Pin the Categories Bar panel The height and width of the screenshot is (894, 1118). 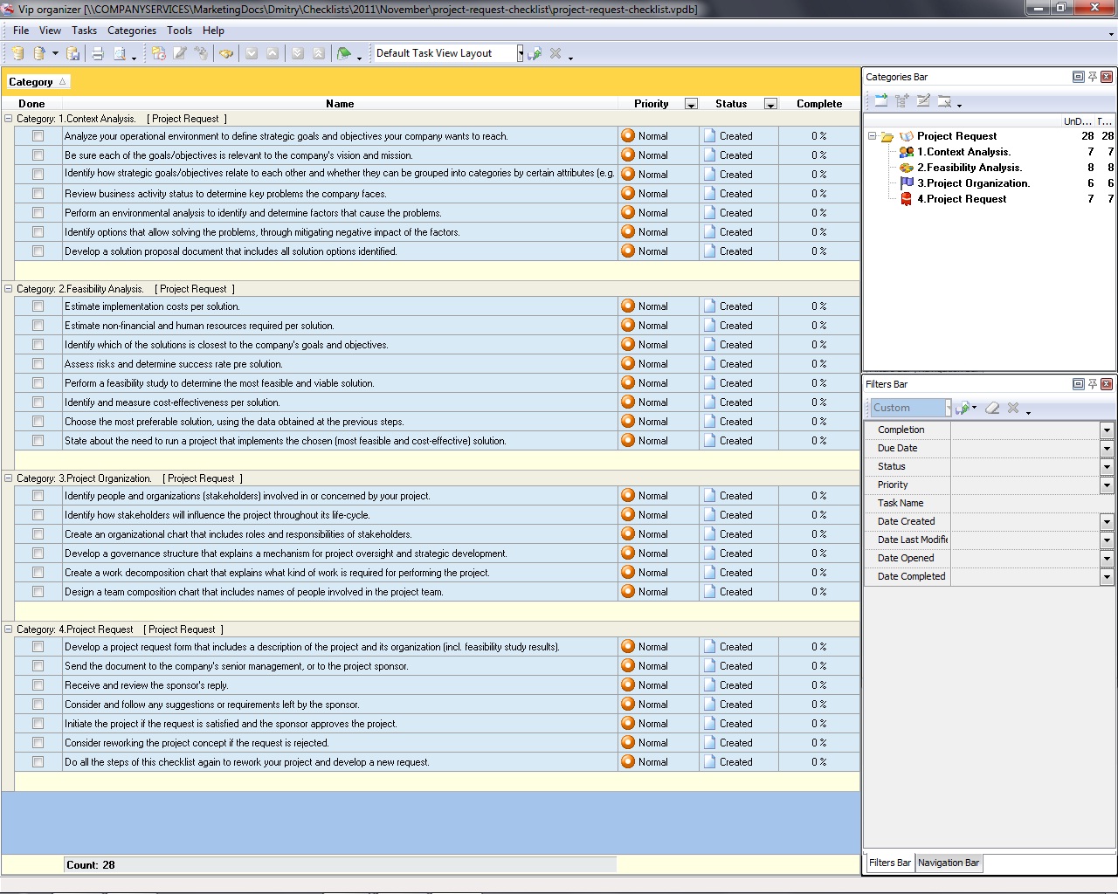pyautogui.click(x=1092, y=77)
